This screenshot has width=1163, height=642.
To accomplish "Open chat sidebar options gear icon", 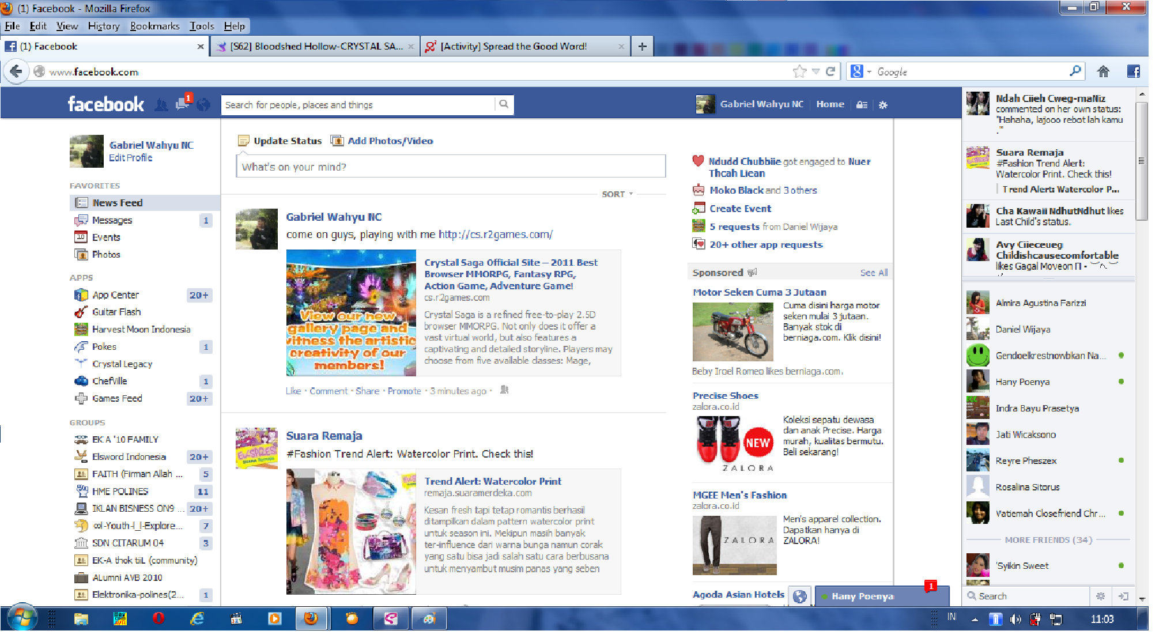I will click(1100, 596).
